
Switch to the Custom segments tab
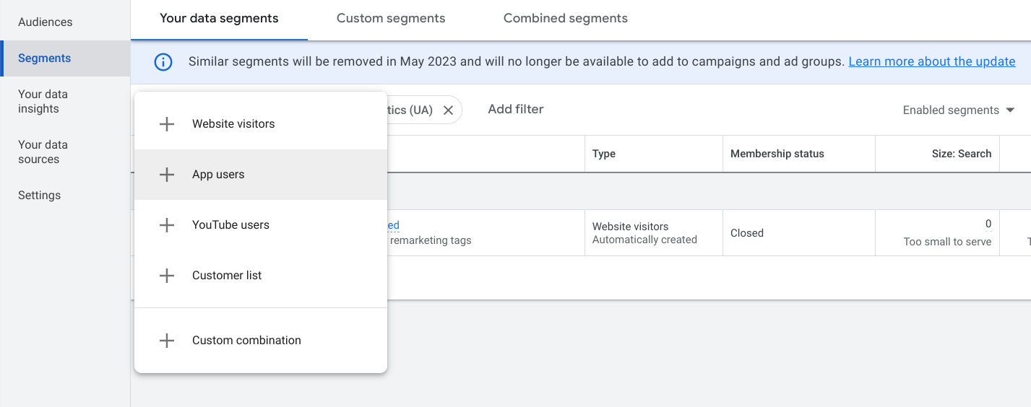(391, 19)
